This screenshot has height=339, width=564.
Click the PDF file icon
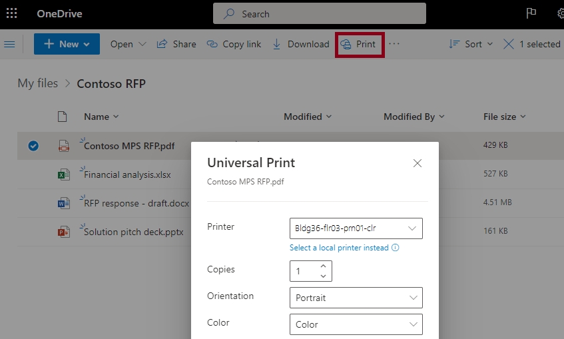[x=64, y=146]
